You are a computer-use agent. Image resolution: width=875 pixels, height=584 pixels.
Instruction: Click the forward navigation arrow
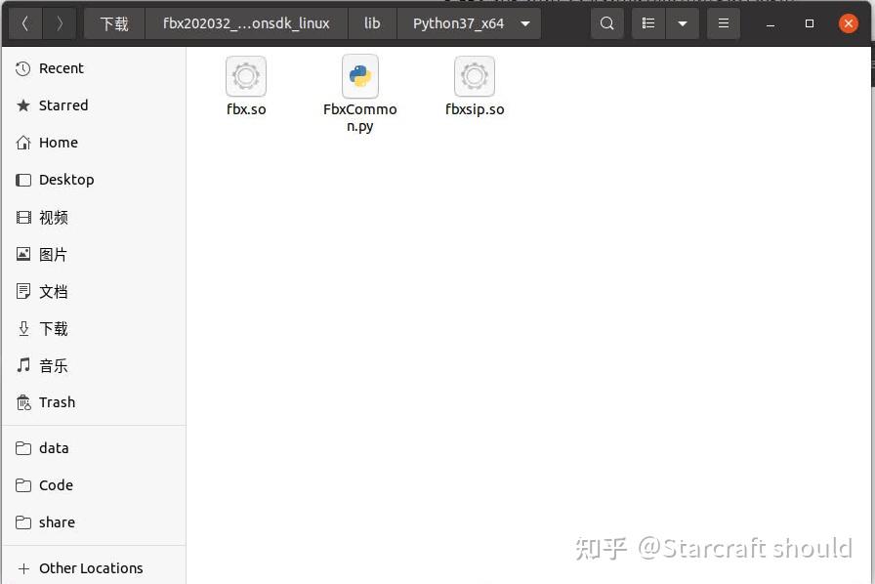[x=59, y=22]
